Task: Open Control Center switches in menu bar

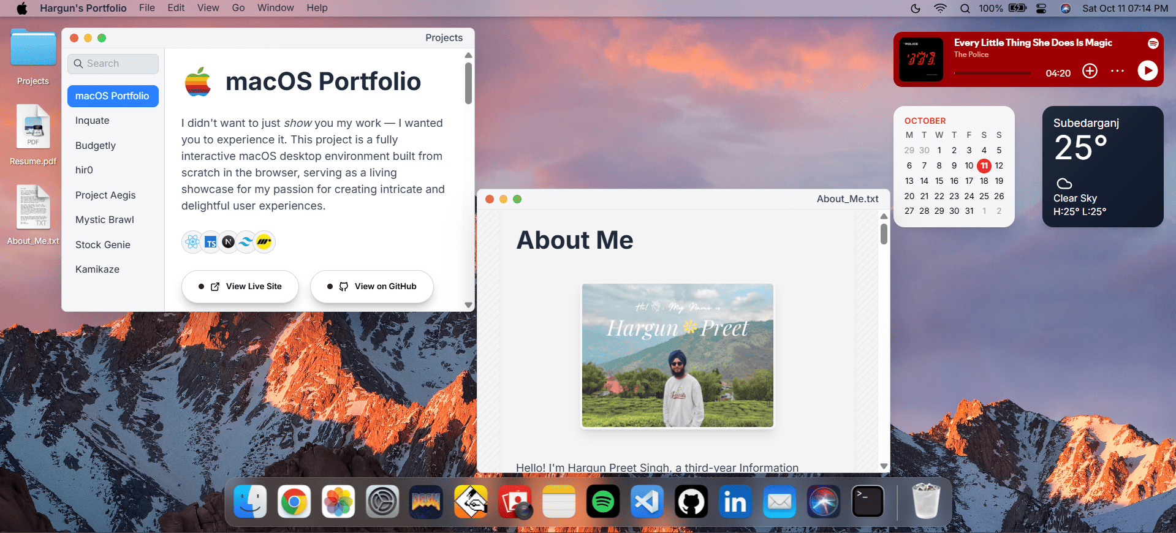Action: click(x=1041, y=8)
